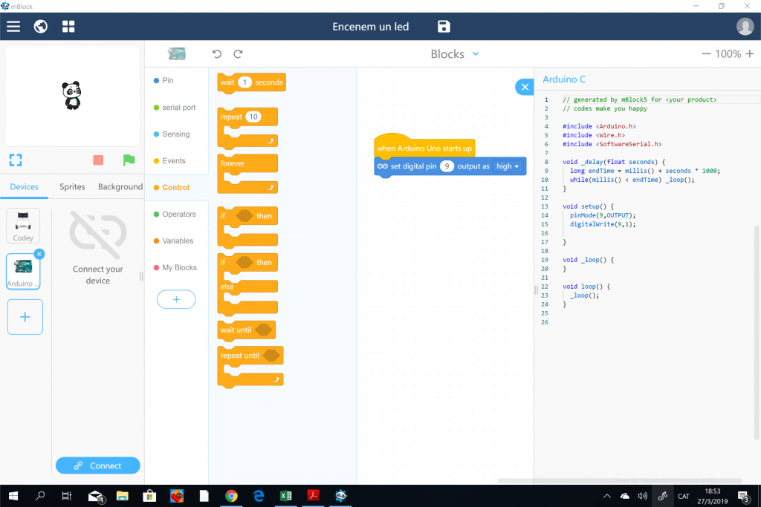Open the hamburger main menu
Viewport: 761px width, 507px height.
tap(13, 27)
